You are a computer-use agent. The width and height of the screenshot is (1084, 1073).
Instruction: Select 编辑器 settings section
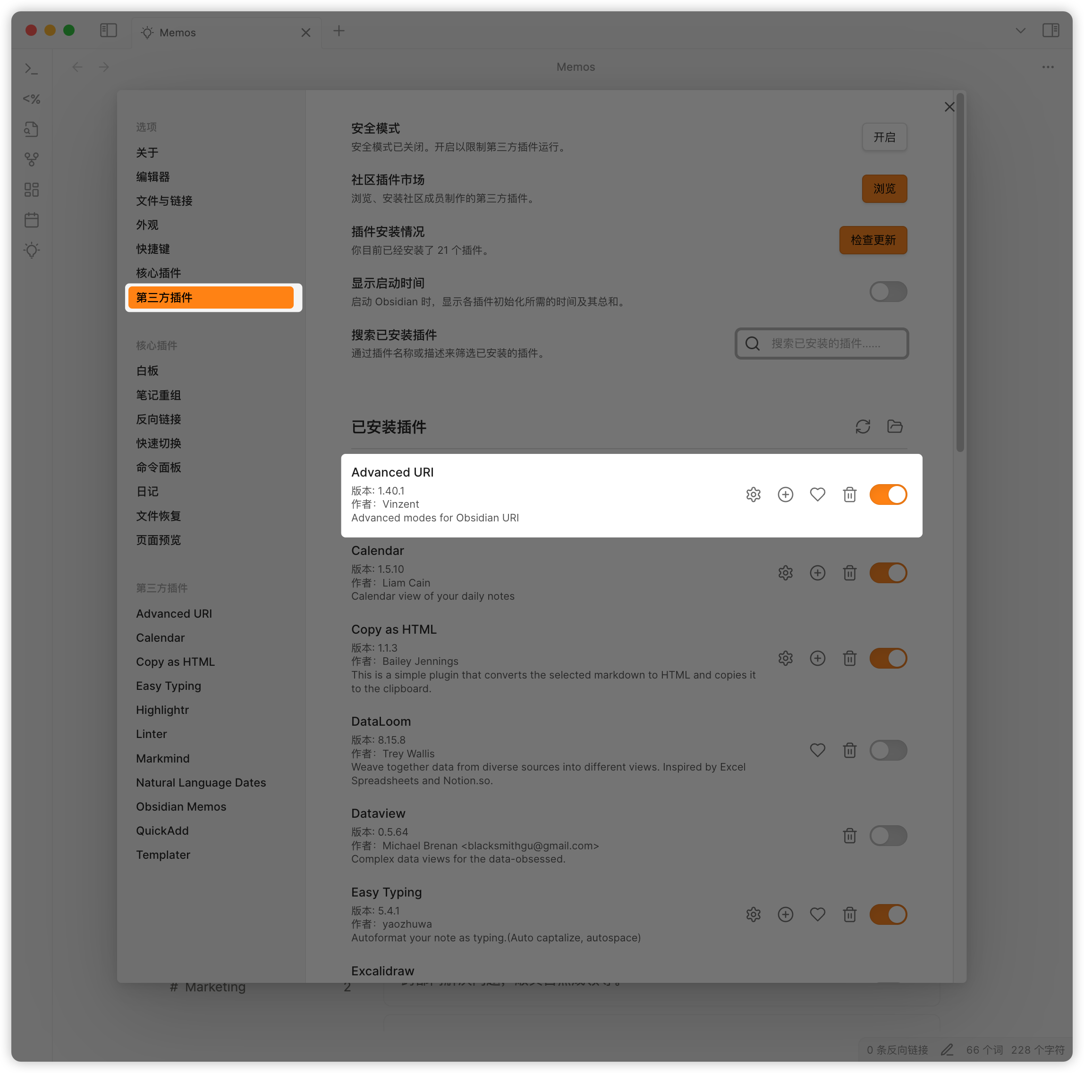[211, 176]
